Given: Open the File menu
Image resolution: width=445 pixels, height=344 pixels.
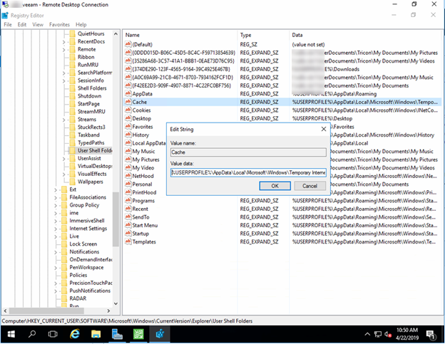Looking at the screenshot, I should click(8, 24).
